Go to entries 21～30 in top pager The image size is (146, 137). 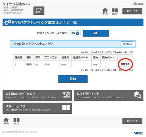tap(106, 52)
